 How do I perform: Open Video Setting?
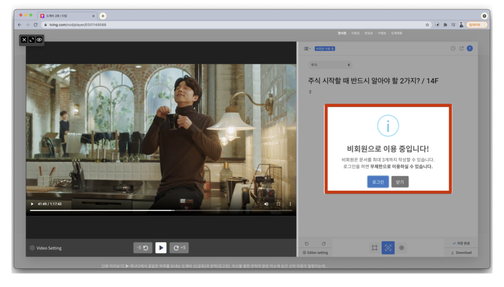tap(46, 248)
